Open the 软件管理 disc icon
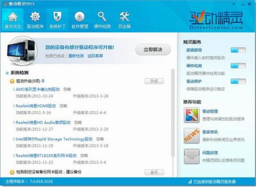This screenshot has width=256, height=187. 80,17
